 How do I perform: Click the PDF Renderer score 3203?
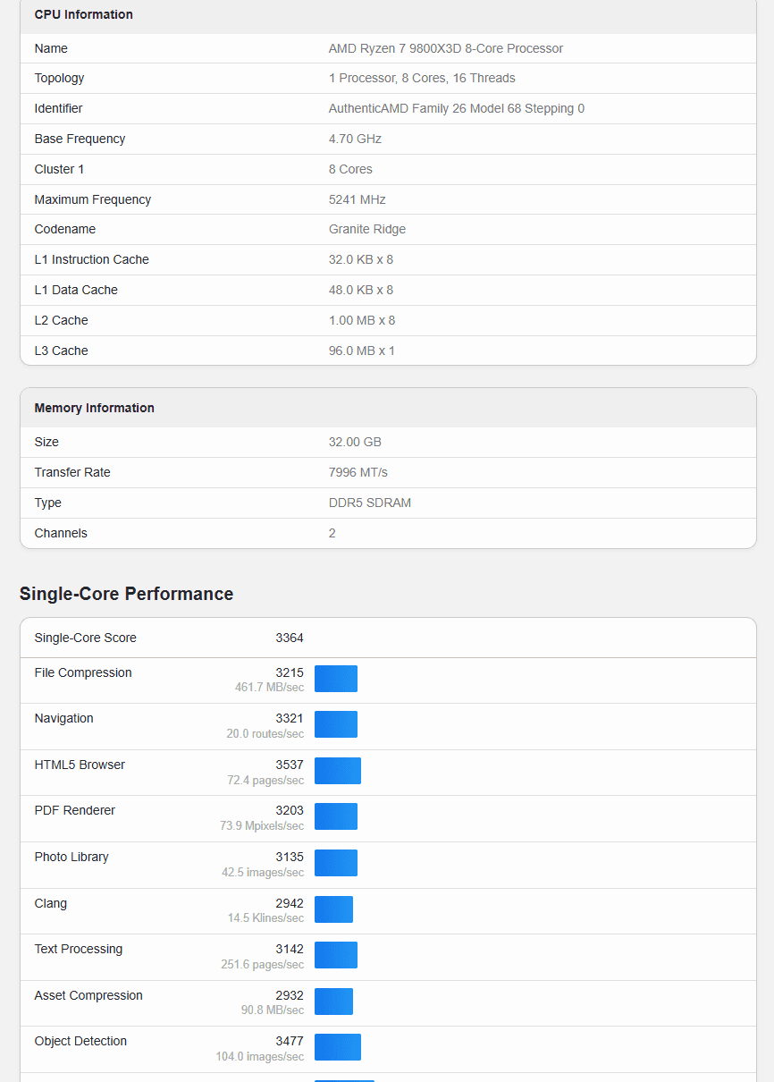click(290, 810)
